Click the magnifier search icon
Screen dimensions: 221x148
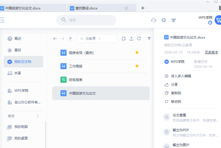(64, 20)
